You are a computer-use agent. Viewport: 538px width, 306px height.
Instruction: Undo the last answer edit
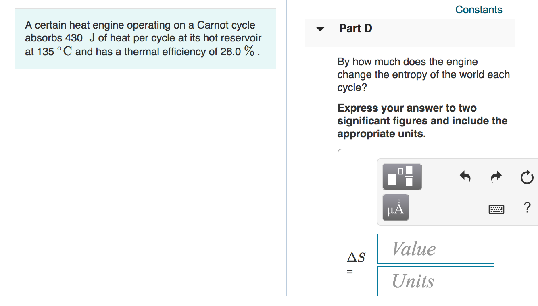coord(465,176)
